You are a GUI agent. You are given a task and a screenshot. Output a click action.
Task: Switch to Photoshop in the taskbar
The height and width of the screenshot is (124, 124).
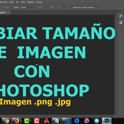tap(107, 121)
